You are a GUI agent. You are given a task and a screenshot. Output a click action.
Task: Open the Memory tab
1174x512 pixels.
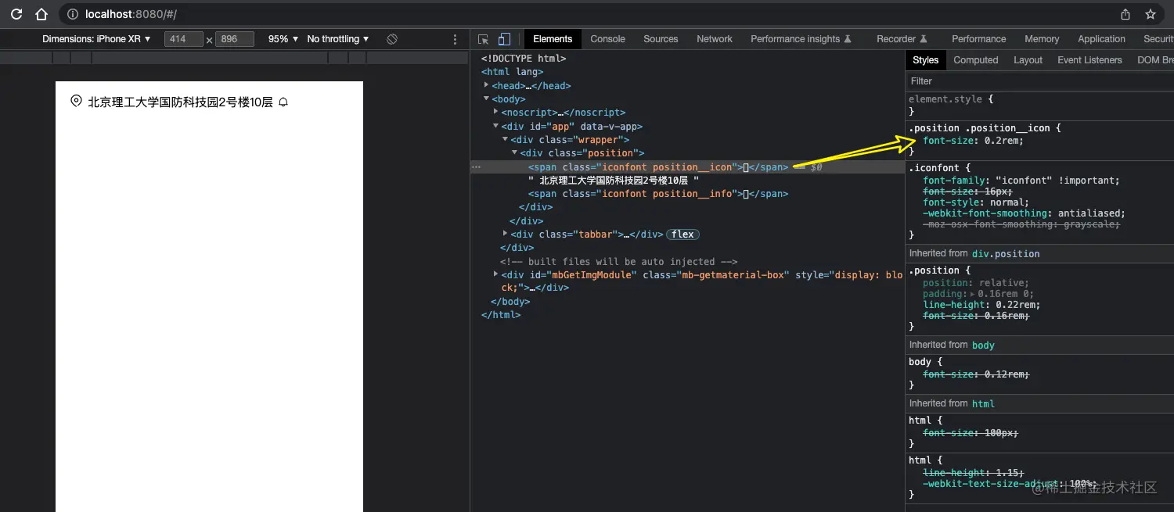[1042, 39]
